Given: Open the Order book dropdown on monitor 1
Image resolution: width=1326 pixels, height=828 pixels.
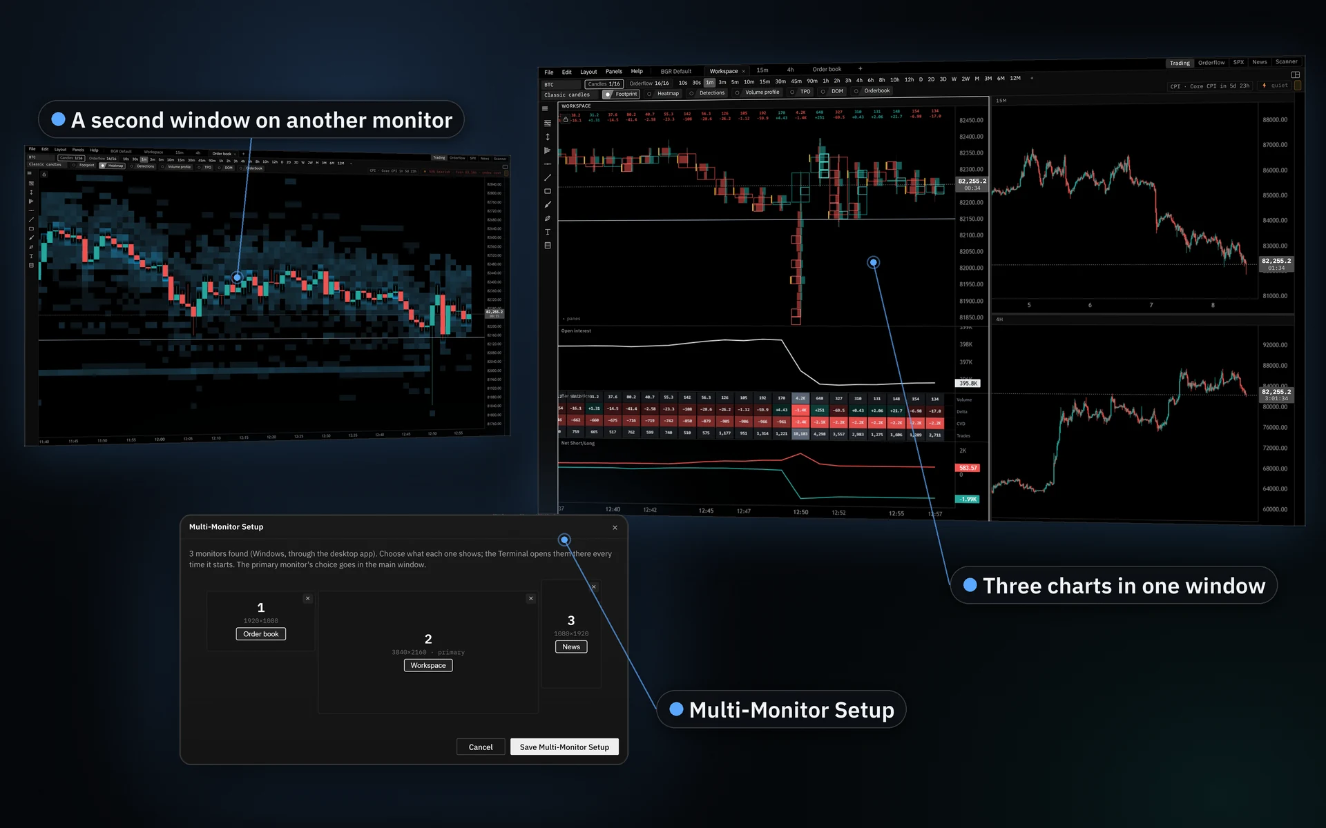Looking at the screenshot, I should 261,634.
